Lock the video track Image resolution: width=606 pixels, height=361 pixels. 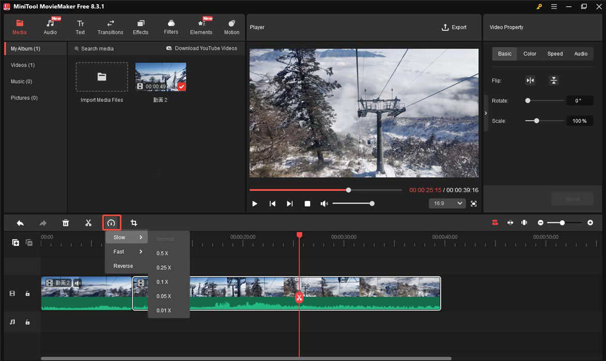27,293
